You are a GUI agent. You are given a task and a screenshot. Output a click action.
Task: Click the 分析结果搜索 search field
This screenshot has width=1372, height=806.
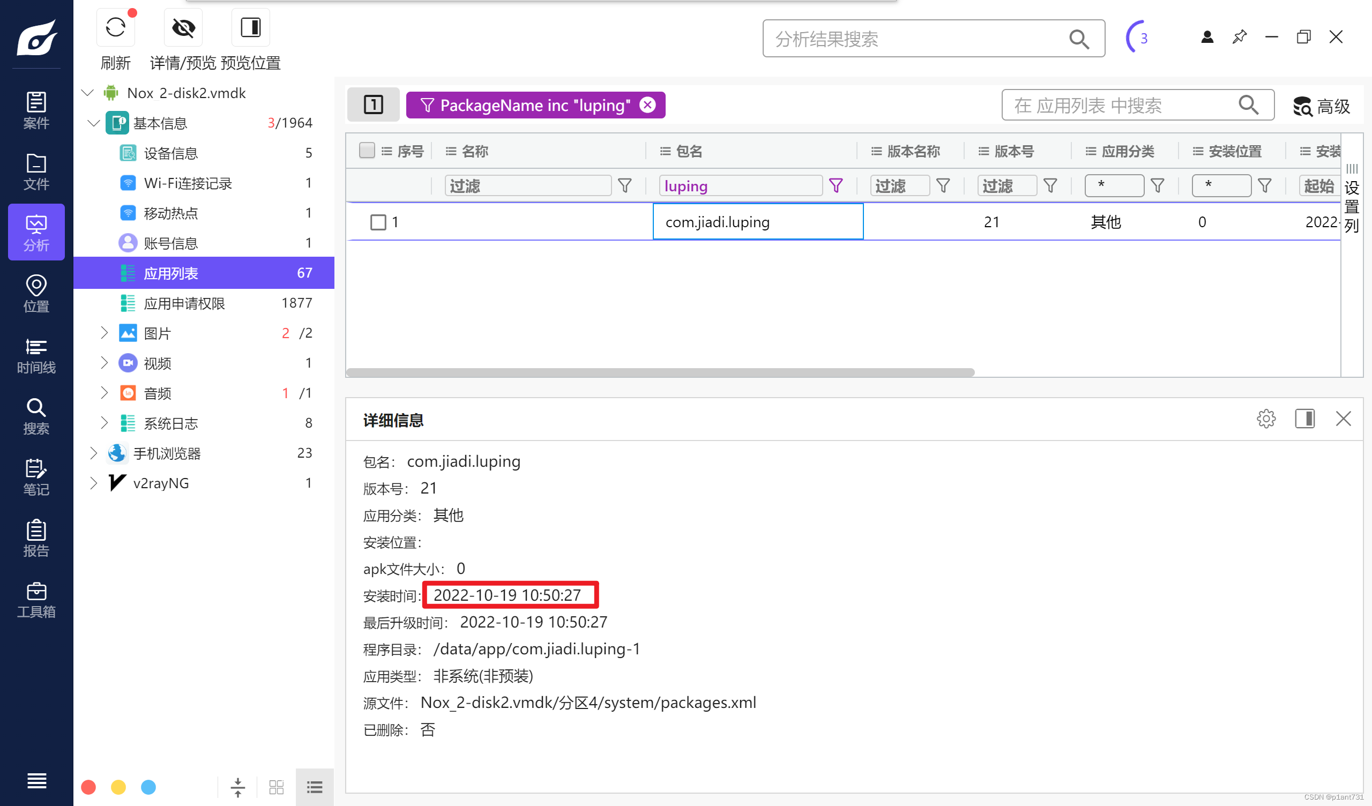(915, 39)
